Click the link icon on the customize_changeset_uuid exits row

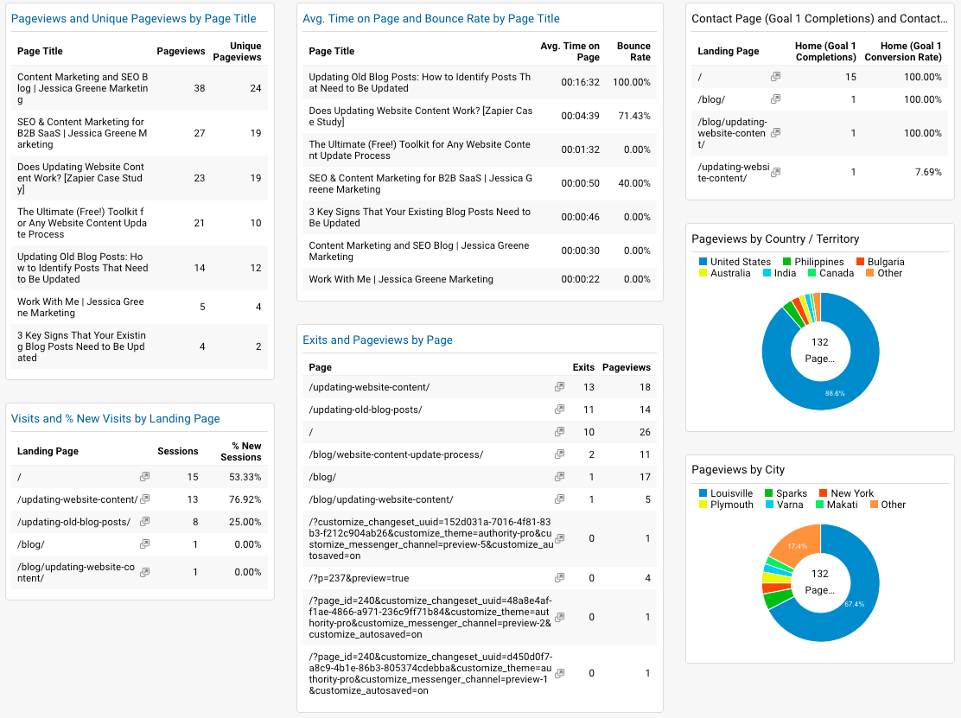tap(559, 538)
